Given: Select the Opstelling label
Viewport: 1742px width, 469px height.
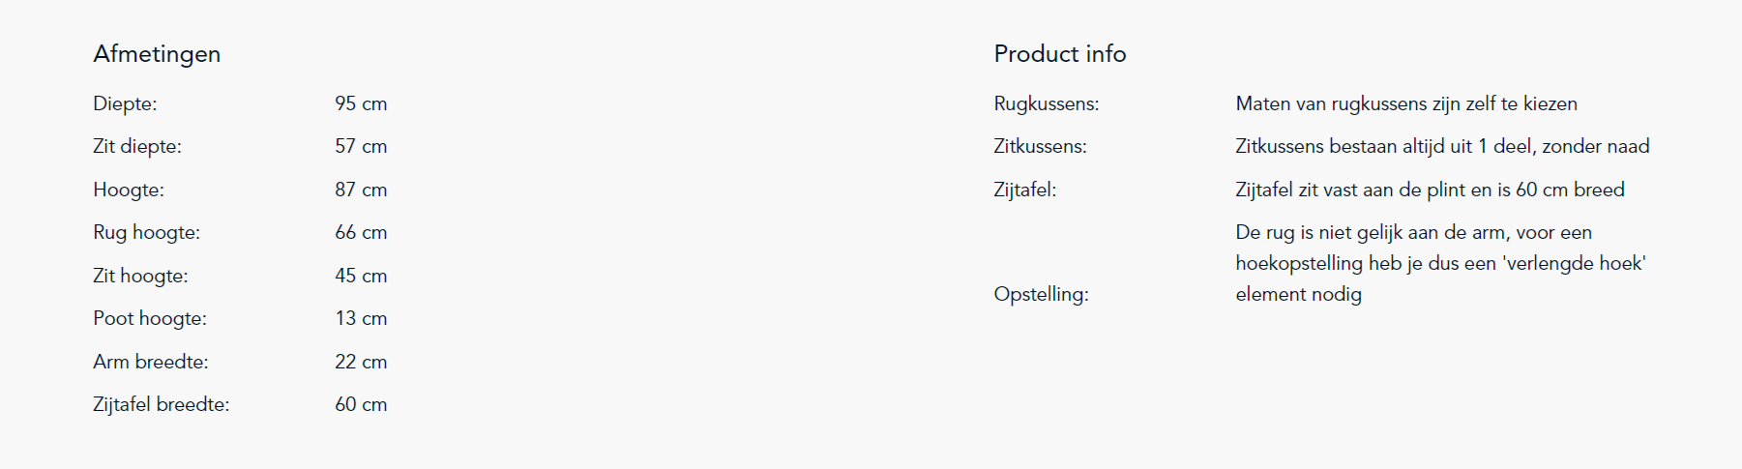Looking at the screenshot, I should click(1041, 294).
